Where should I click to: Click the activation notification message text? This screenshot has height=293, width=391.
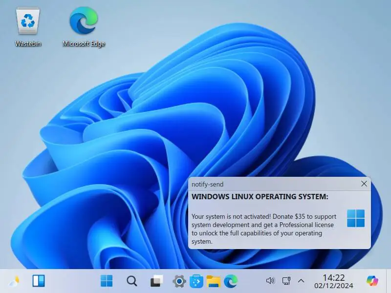click(x=264, y=229)
